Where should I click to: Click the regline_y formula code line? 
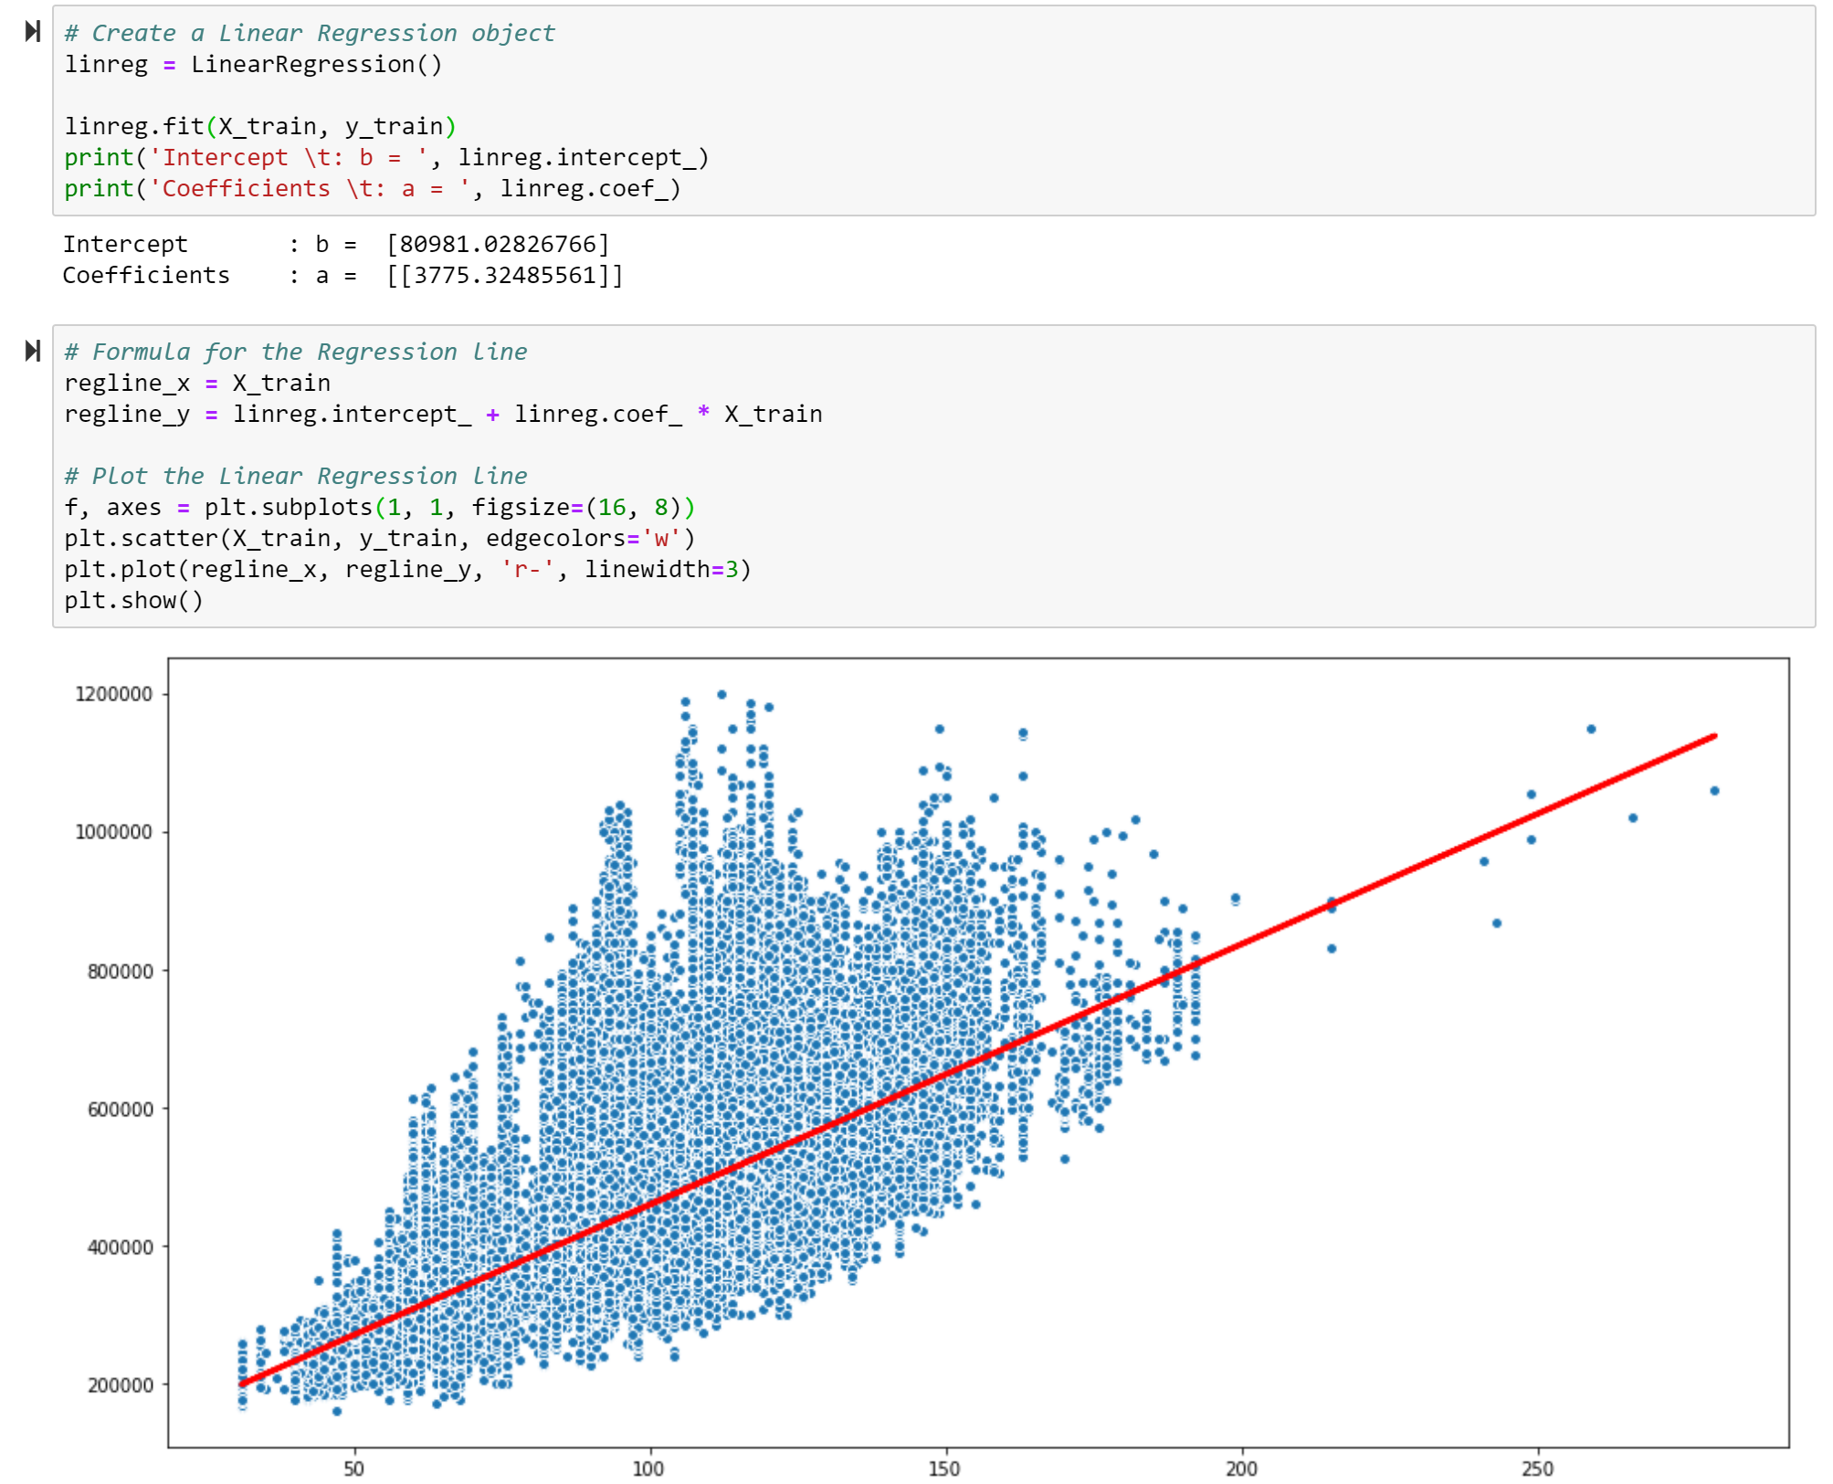coord(443,415)
